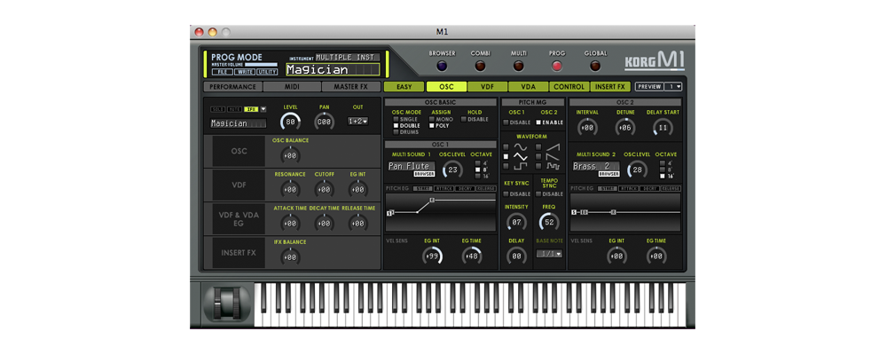Click the IFX BALANCE knob
This screenshot has width=887, height=355.
pos(290,257)
